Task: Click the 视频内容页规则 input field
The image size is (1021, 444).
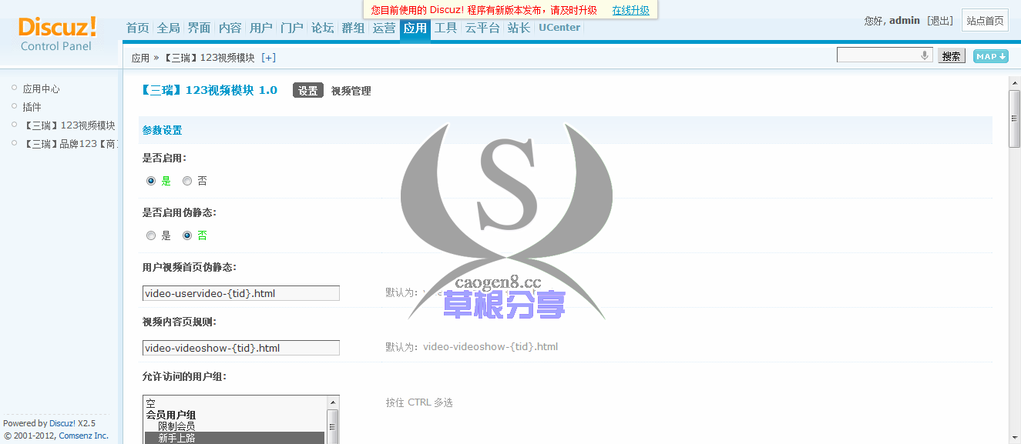Action: pyautogui.click(x=241, y=348)
